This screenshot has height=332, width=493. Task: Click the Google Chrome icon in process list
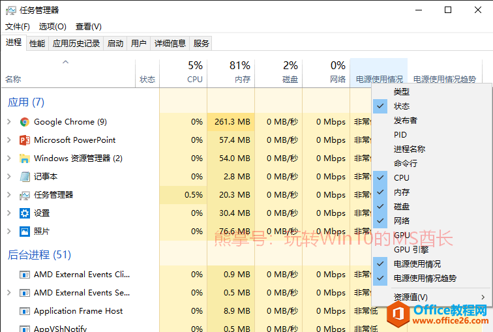click(x=25, y=122)
